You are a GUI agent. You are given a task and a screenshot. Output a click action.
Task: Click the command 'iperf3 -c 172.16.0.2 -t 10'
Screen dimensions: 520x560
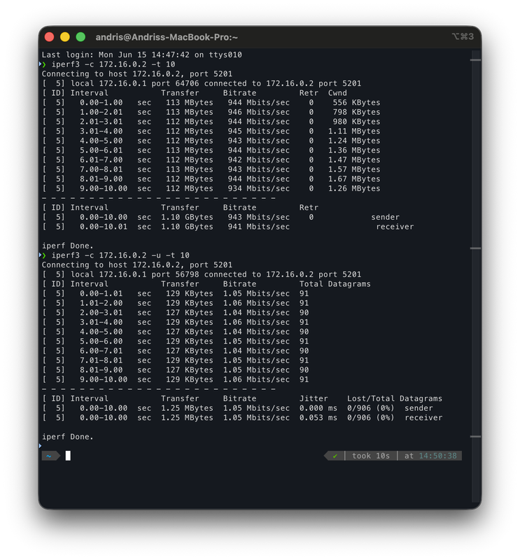(113, 64)
